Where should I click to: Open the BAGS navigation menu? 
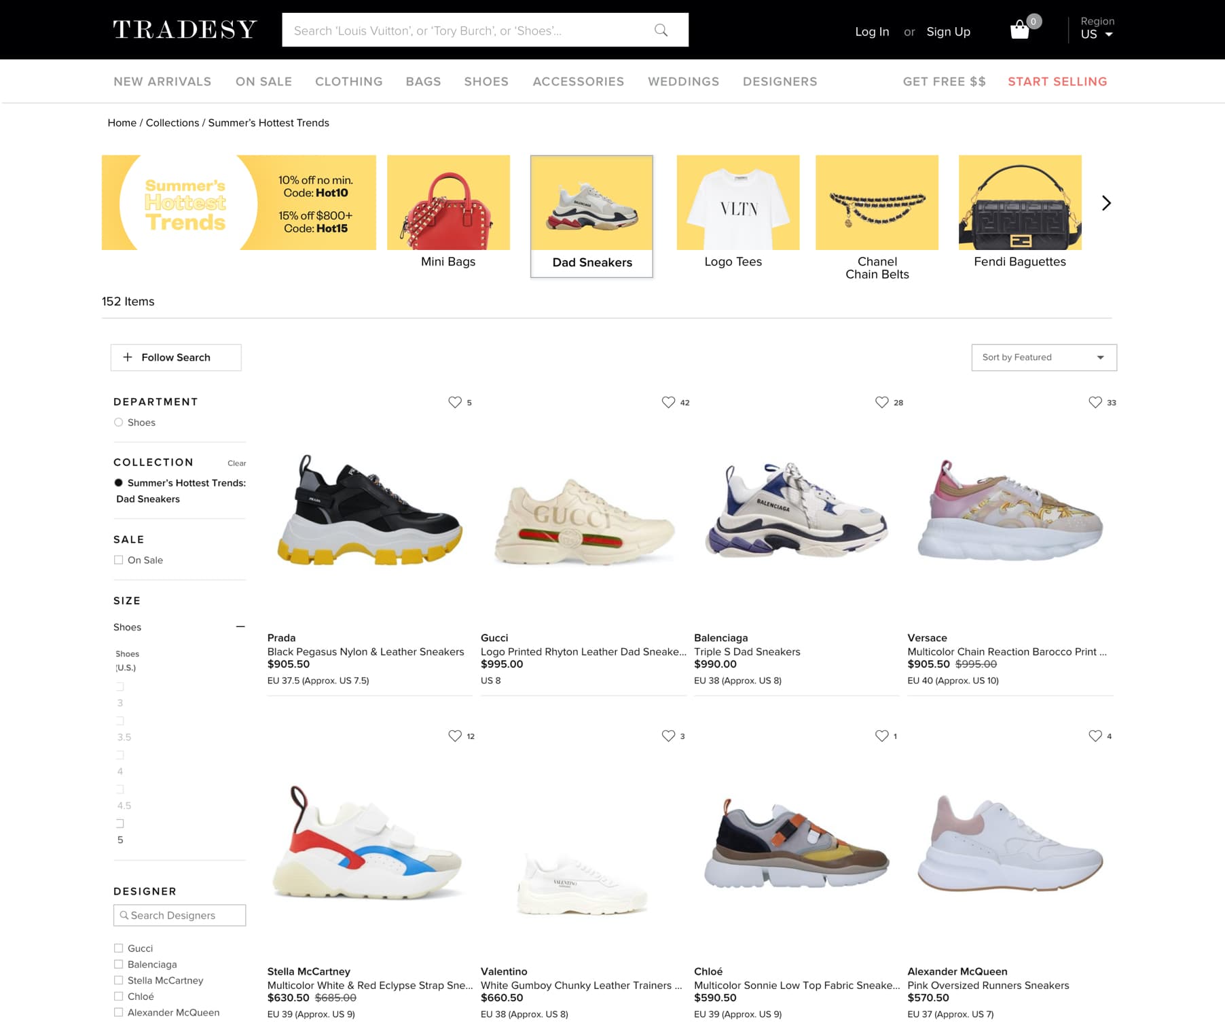tap(423, 82)
